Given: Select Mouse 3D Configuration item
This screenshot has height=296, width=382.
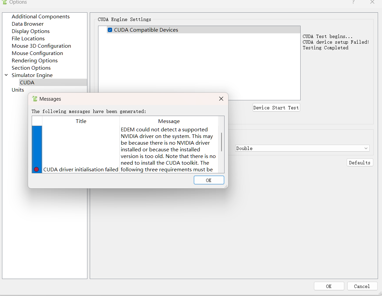Looking at the screenshot, I should click(x=41, y=46).
